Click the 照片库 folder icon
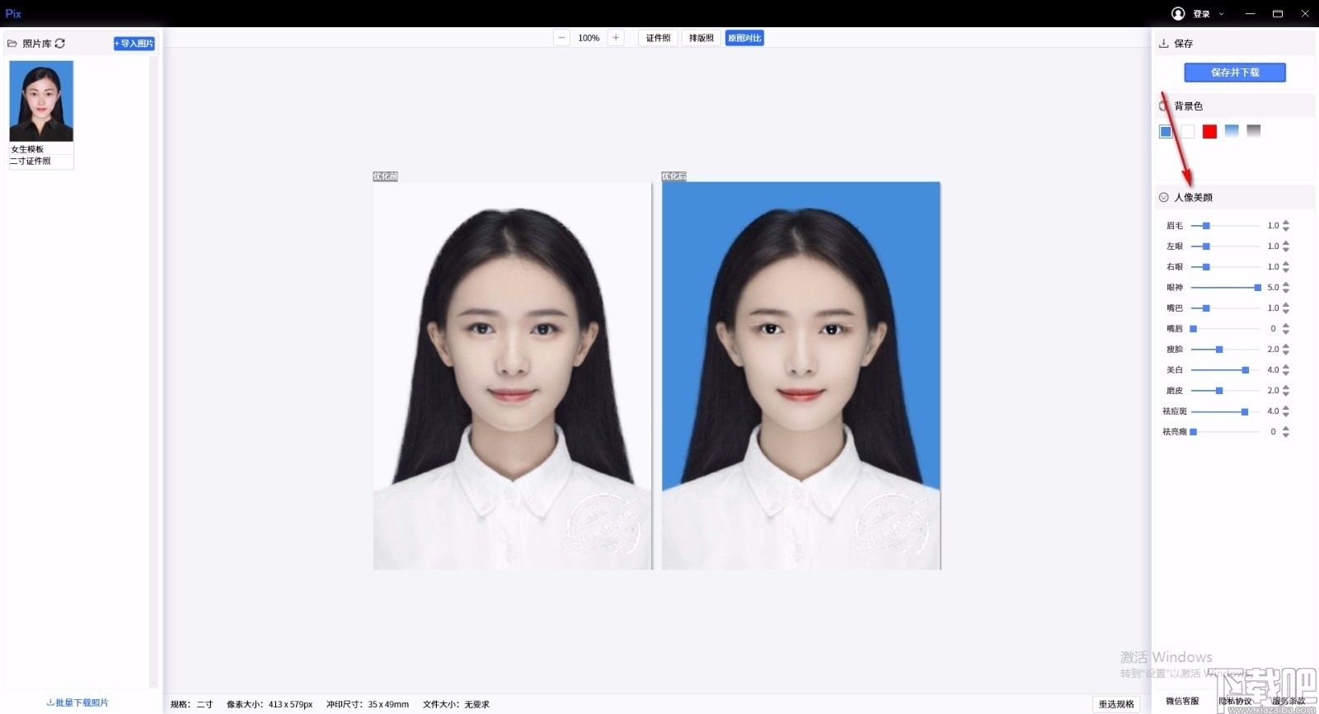The width and height of the screenshot is (1319, 714). pos(12,43)
